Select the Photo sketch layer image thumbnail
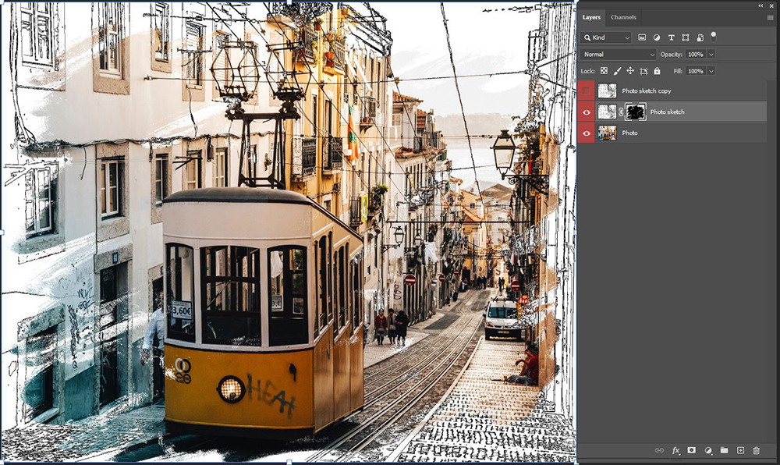The image size is (780, 465). (x=607, y=112)
